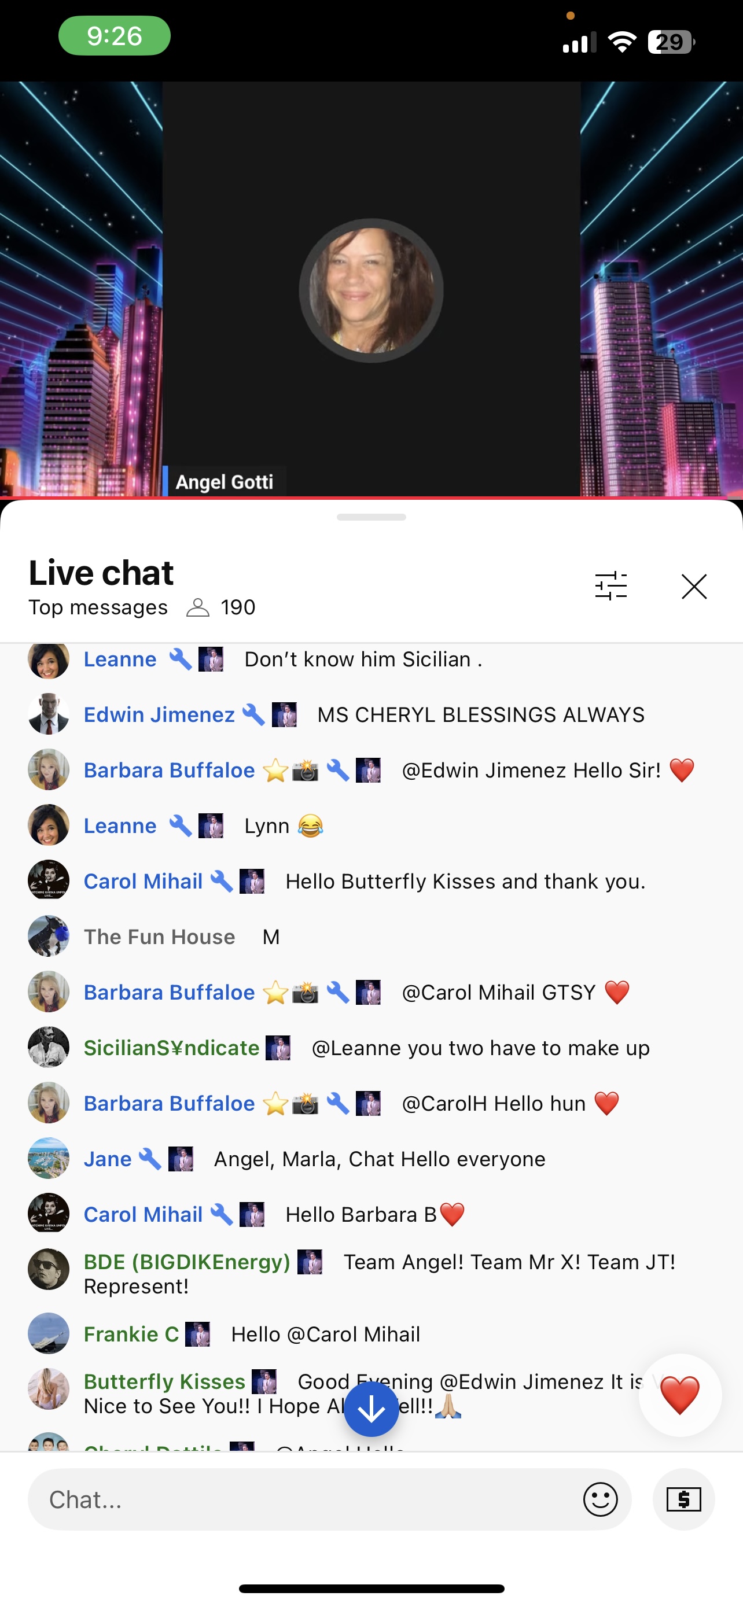Close the Live chat panel

[x=694, y=587]
